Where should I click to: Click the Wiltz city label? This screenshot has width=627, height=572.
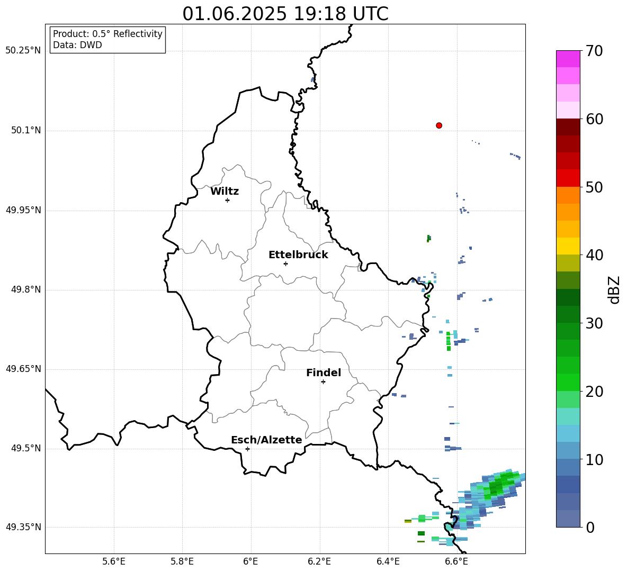click(x=225, y=192)
